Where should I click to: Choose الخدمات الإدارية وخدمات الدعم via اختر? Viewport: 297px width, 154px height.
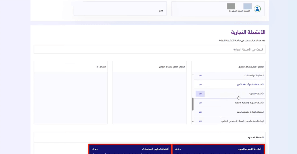(x=200, y=112)
